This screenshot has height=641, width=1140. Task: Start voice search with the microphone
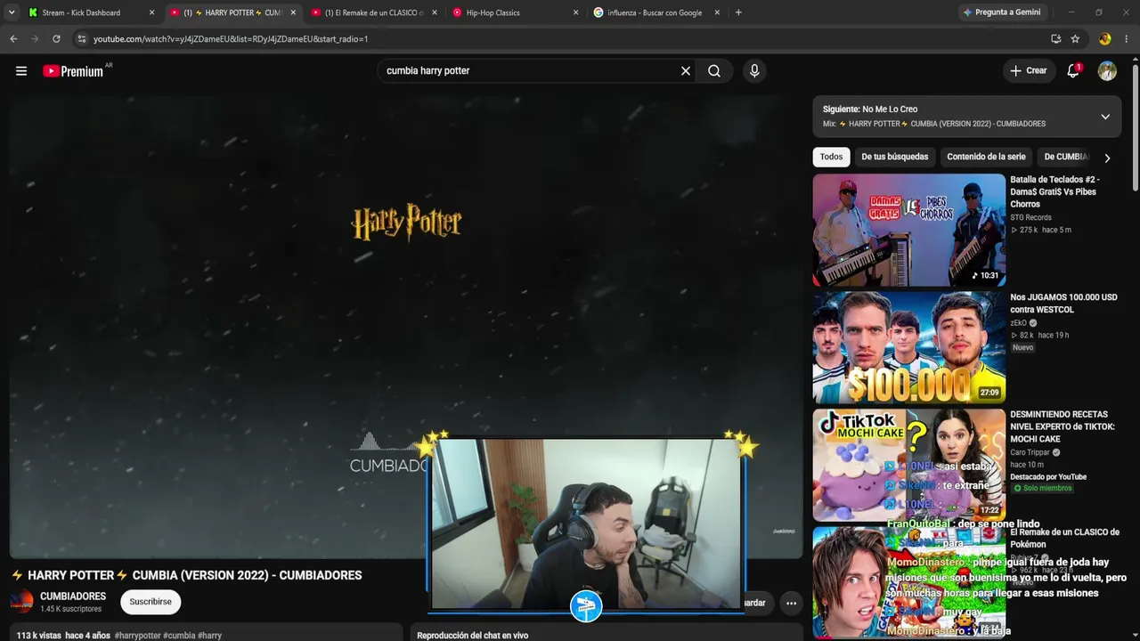coord(754,71)
